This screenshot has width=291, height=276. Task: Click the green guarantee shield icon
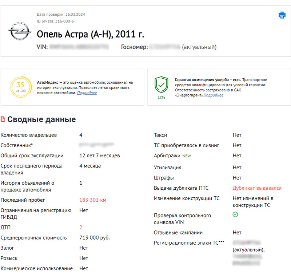point(161,84)
